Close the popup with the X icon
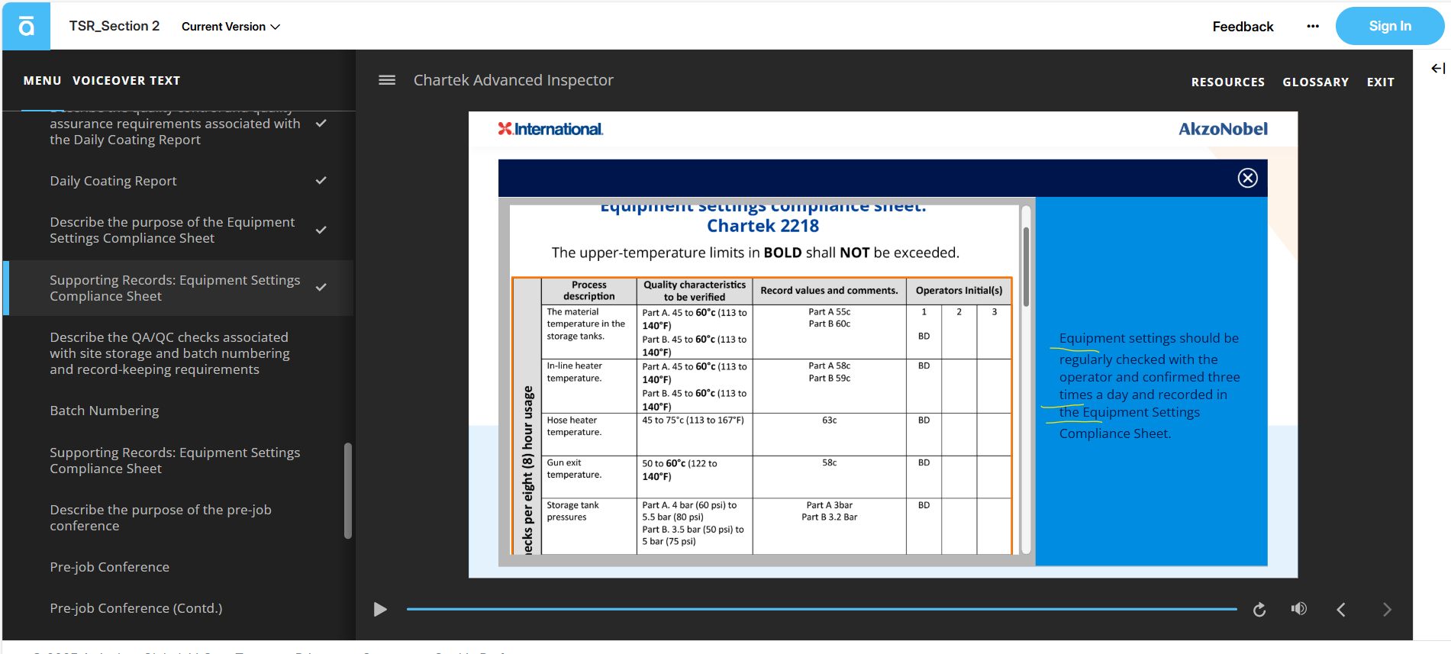Image resolution: width=1451 pixels, height=654 pixels. (1247, 178)
